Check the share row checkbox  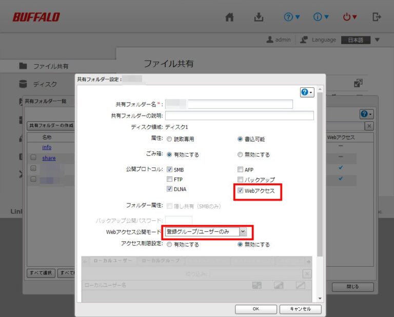click(33, 158)
